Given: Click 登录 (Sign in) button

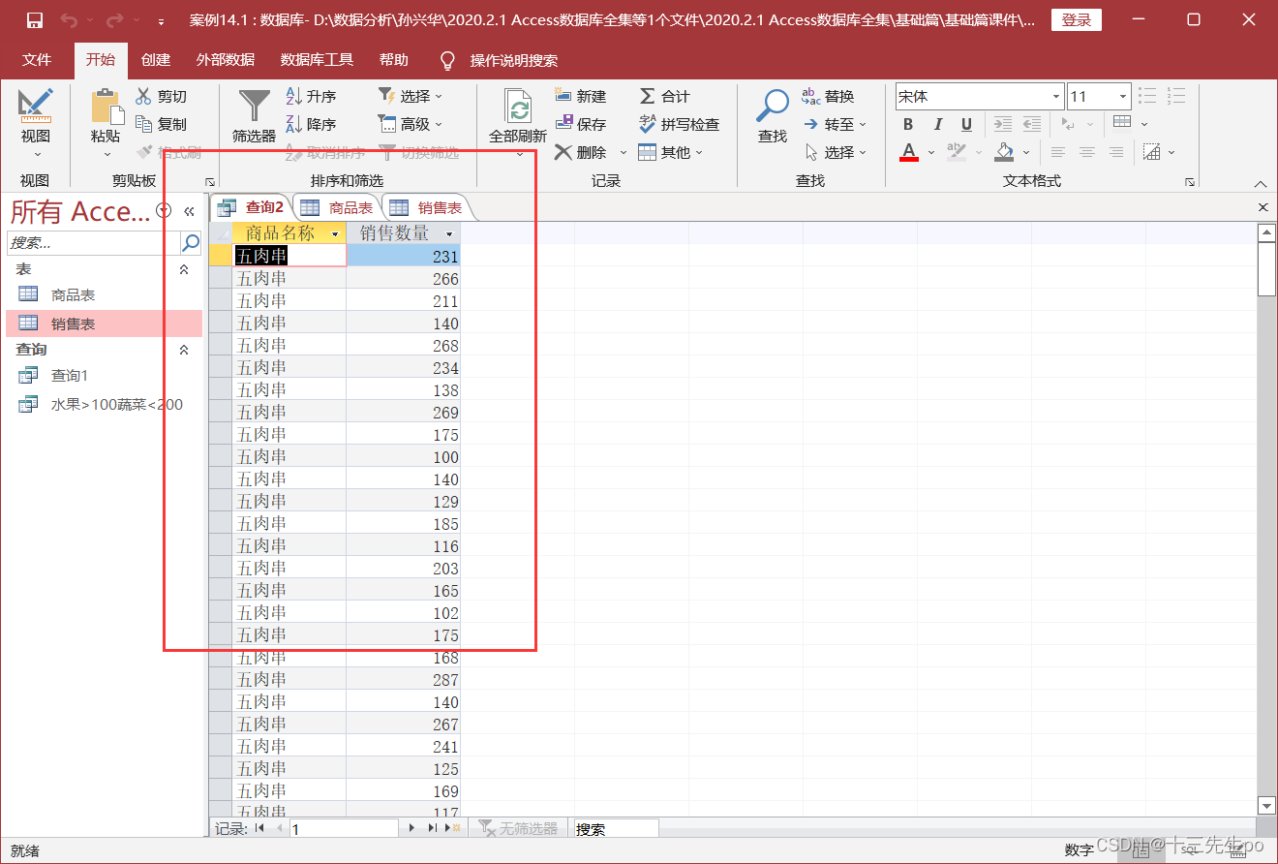Looking at the screenshot, I should tap(1076, 20).
